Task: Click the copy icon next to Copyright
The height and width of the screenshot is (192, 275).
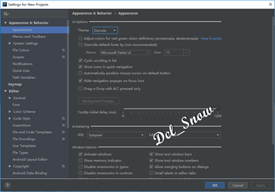Action: pos(64,166)
